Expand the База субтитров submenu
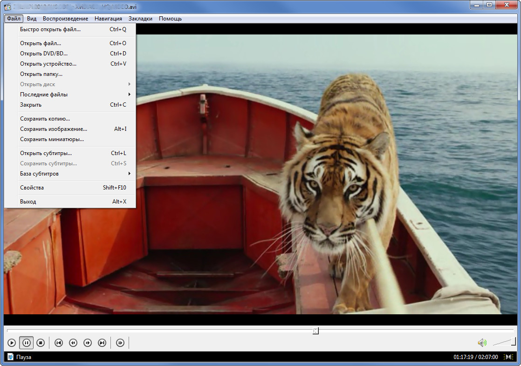 point(70,174)
